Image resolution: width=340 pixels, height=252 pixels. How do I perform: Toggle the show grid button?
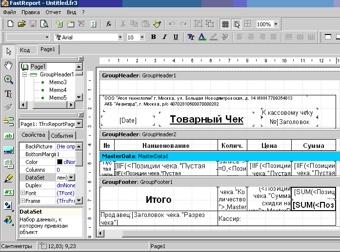click(225, 24)
